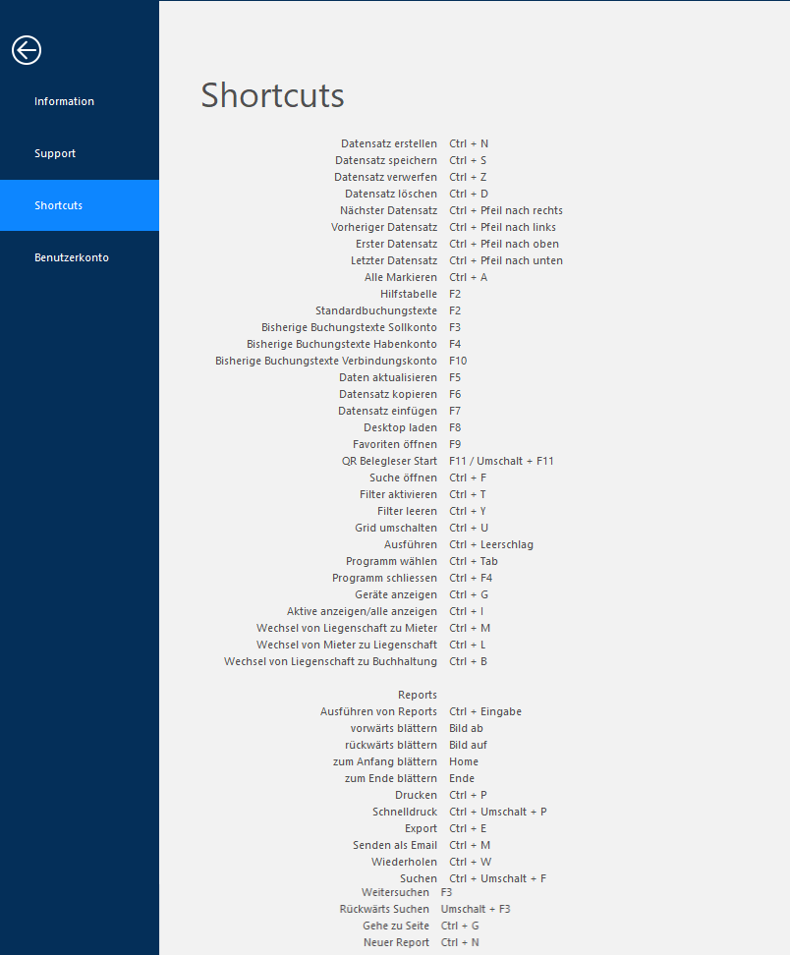This screenshot has height=955, width=790.
Task: Click the large Shortcuts page heading
Action: coord(272,95)
